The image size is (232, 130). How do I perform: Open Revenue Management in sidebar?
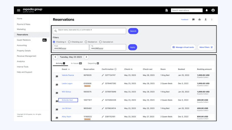(x=26, y=56)
